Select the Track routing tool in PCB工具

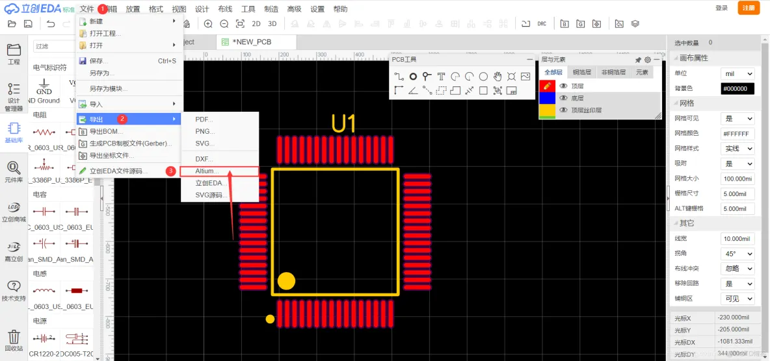(399, 77)
